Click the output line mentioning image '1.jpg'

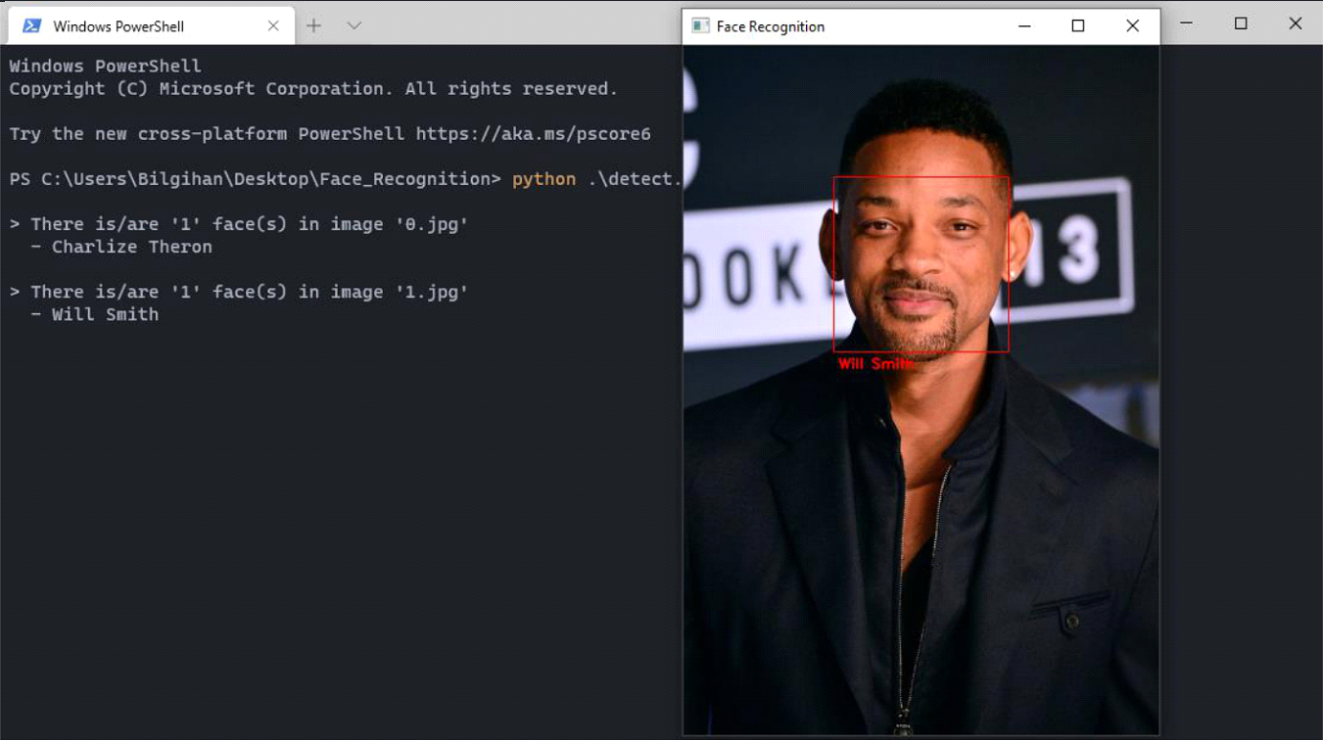point(239,292)
